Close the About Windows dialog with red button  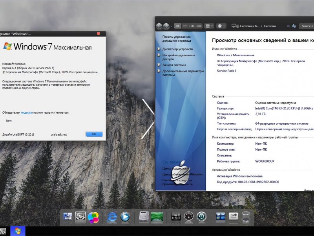(x=99, y=33)
